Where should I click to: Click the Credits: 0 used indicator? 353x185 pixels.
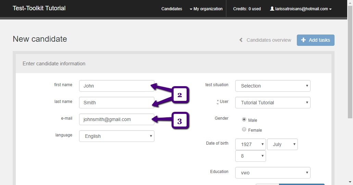click(247, 9)
